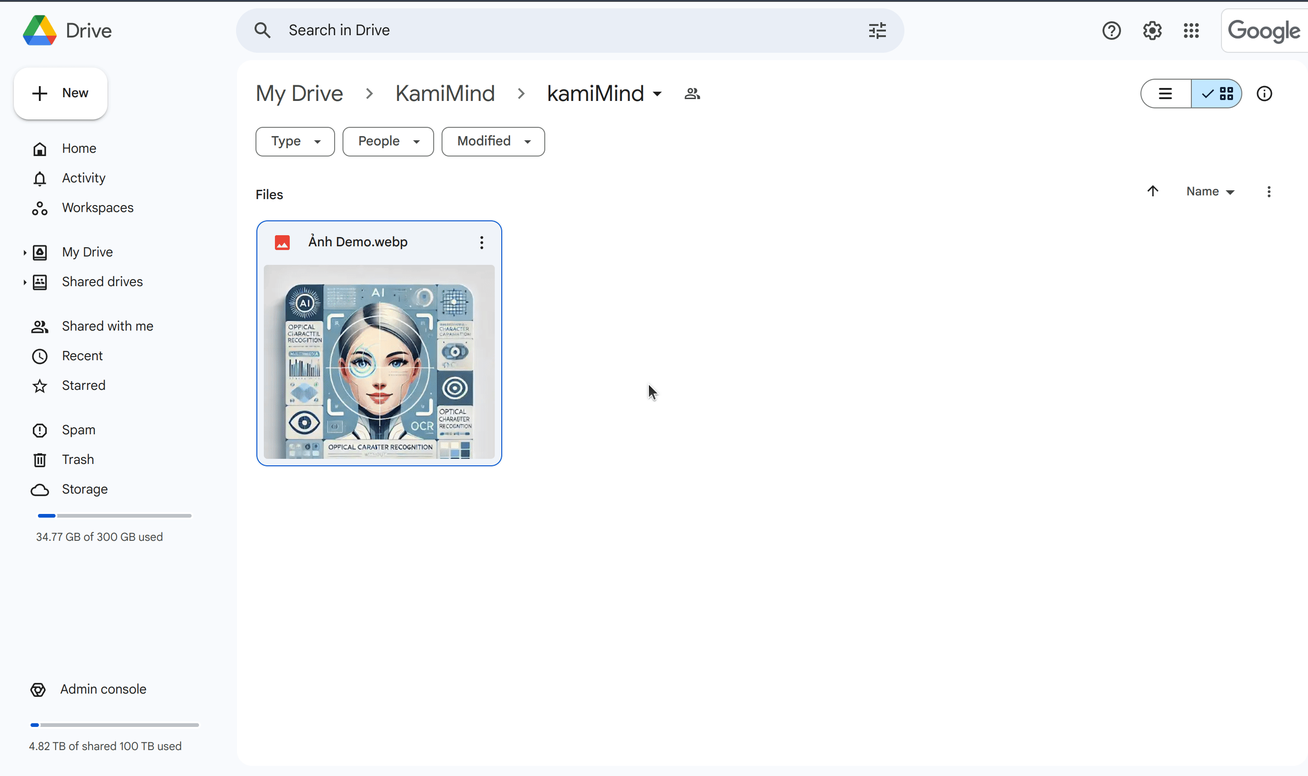Open the People filter dropdown
1308x776 pixels.
[388, 141]
